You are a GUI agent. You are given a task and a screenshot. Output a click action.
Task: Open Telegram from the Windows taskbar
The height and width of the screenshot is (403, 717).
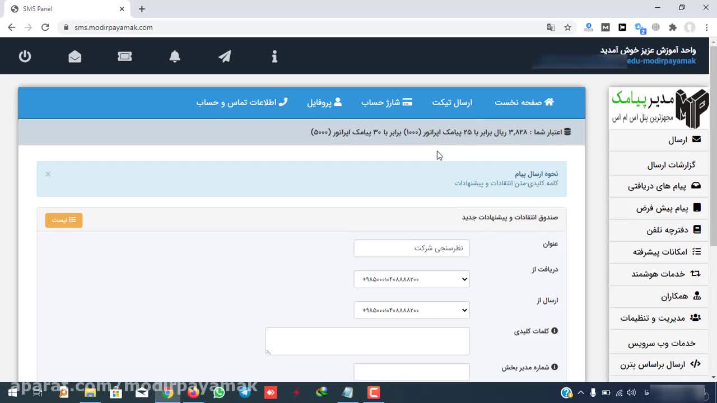coord(245,392)
